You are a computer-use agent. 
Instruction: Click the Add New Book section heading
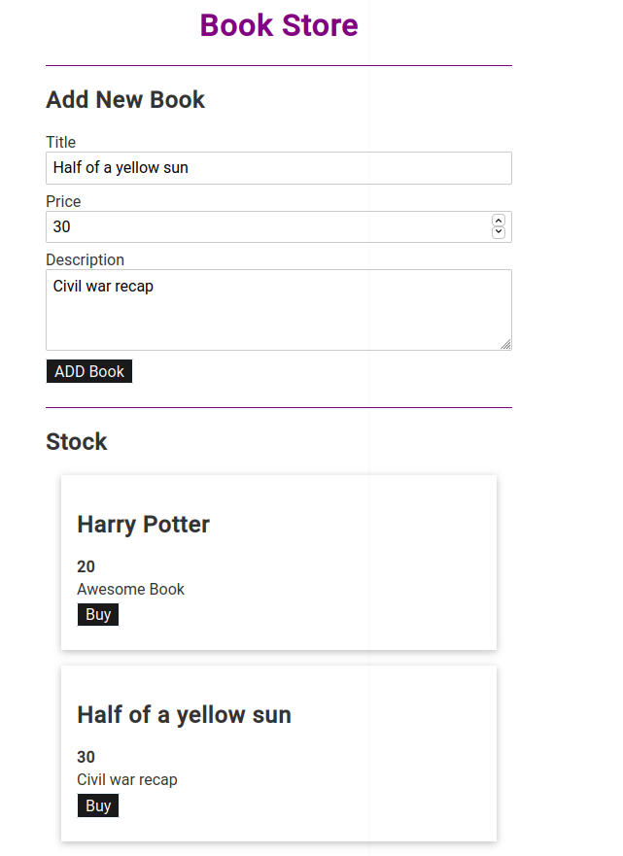tap(124, 100)
